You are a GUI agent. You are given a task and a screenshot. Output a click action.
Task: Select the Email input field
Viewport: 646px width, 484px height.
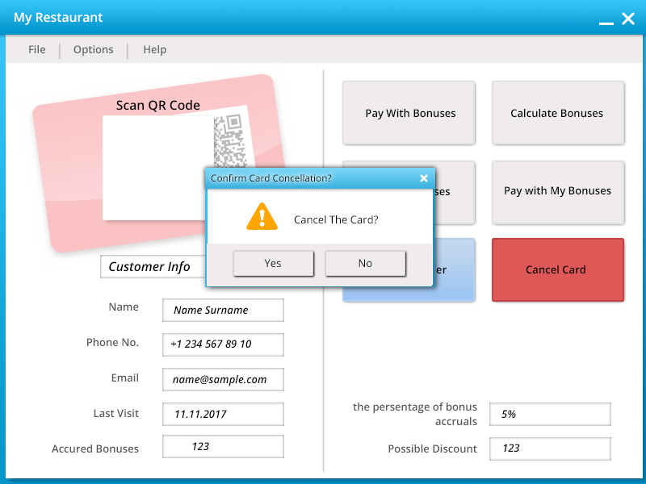coord(223,379)
